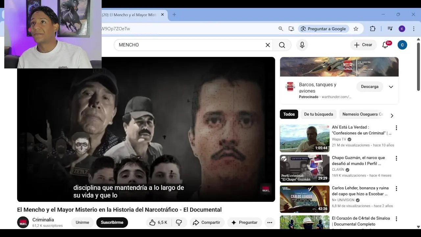Open N+ UNIVISION channel link
The image size is (421, 237).
pos(343,200)
